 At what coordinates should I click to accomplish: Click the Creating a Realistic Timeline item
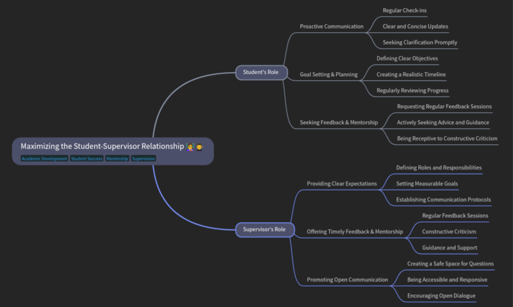[411, 74]
